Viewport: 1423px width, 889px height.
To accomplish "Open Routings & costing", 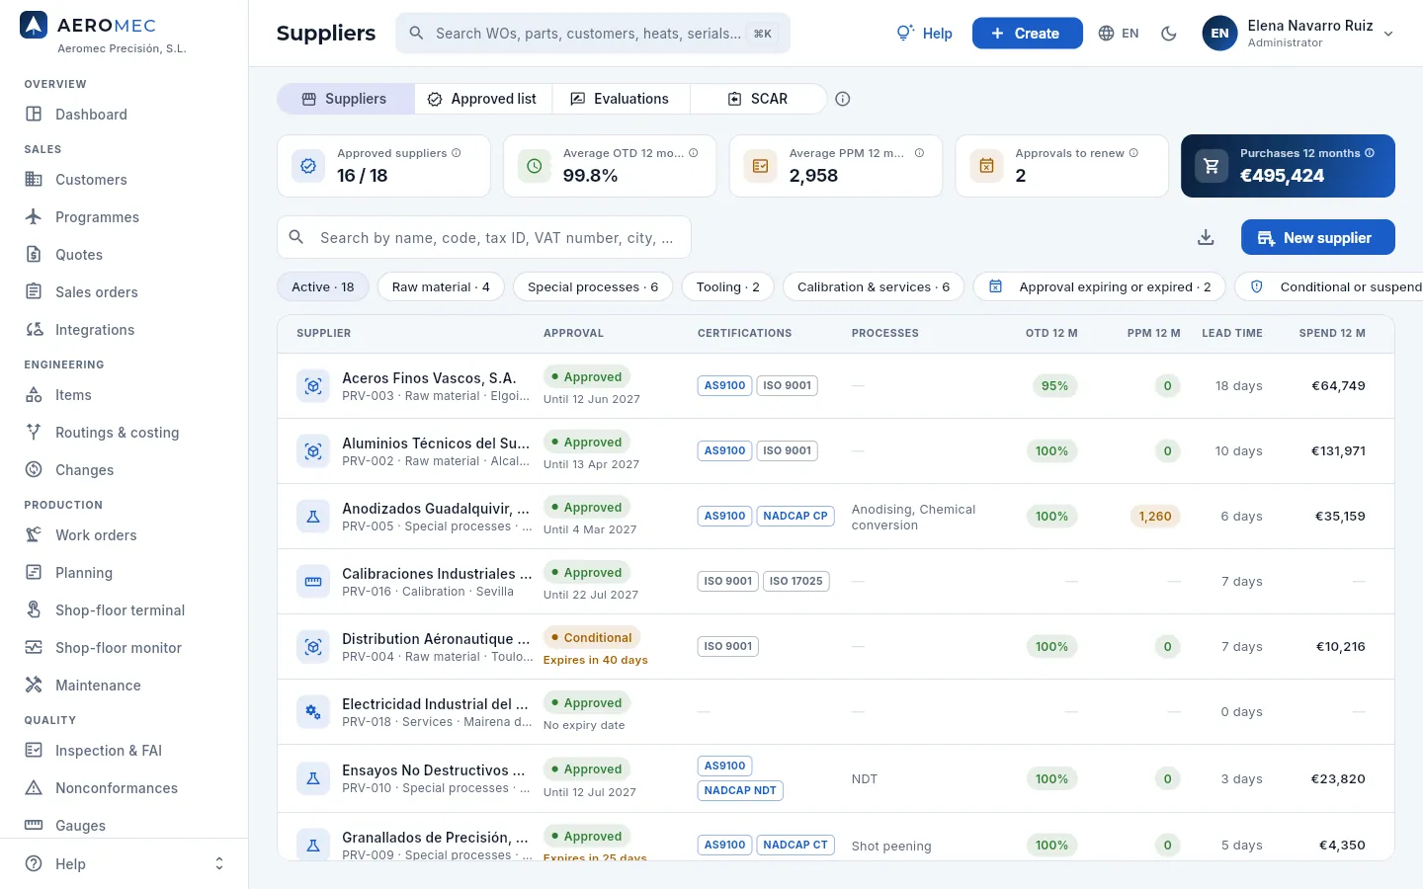I will coord(124,433).
